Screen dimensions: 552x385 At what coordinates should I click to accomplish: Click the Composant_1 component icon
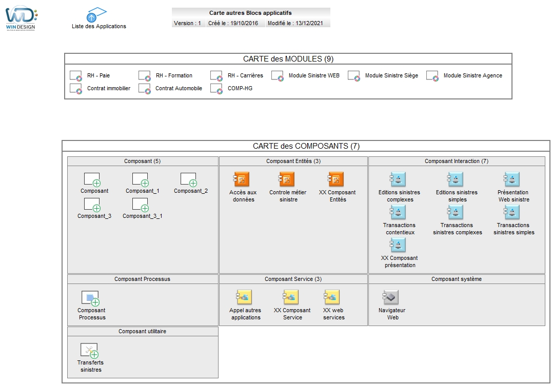tap(141, 179)
